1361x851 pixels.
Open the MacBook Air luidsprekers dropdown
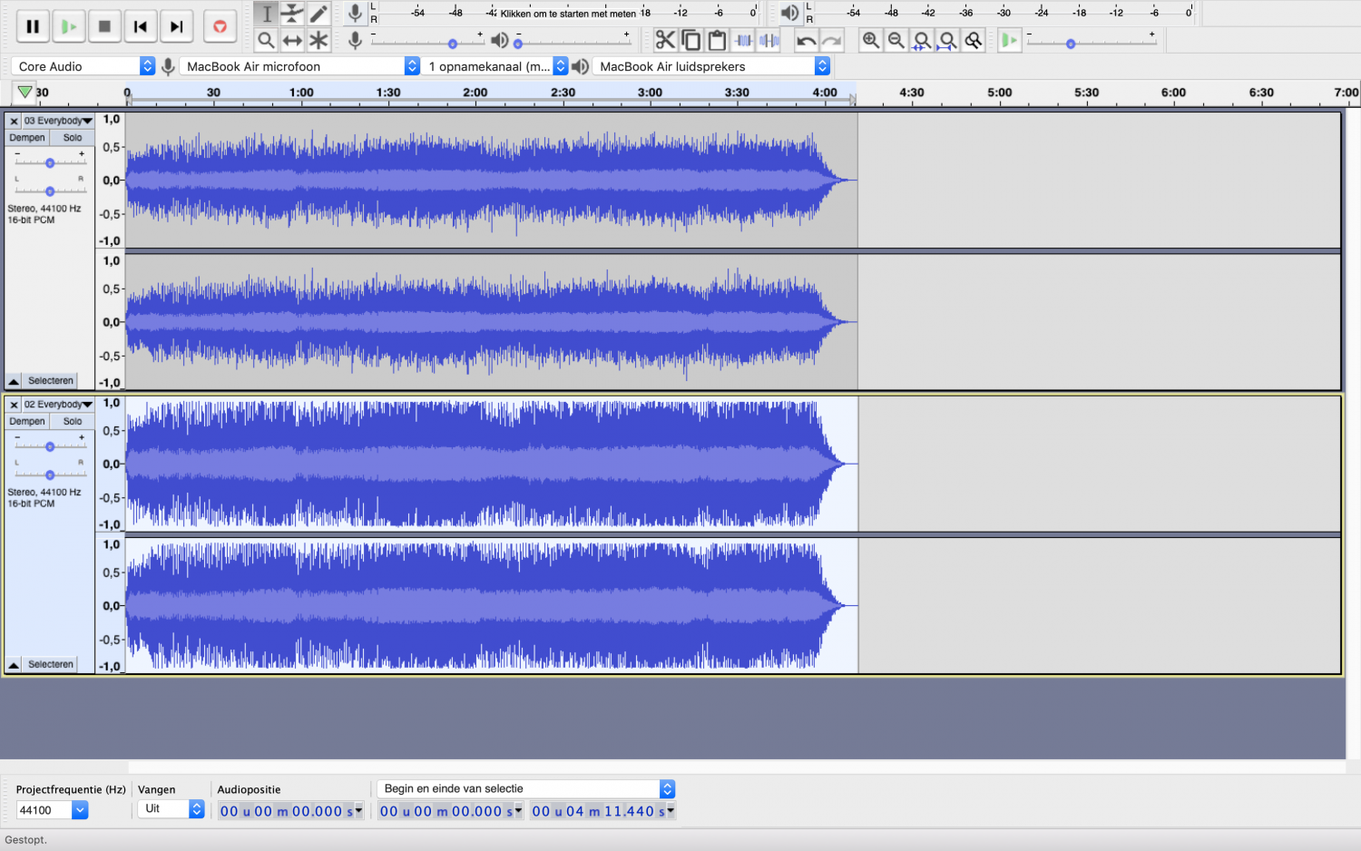[x=711, y=66]
